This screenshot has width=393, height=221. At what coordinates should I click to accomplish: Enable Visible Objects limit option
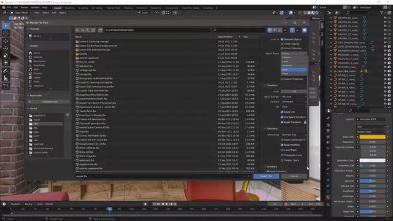[282, 44]
